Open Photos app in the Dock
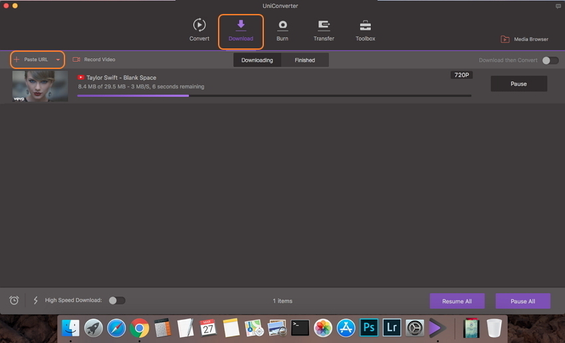 [323, 328]
